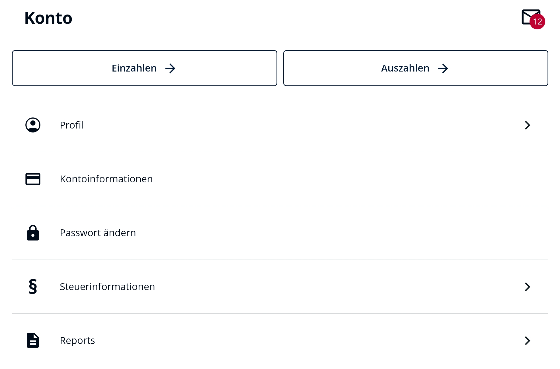Select the Kontoinformationen menu entry
Viewport: 560px width, 369px height.
(106, 179)
